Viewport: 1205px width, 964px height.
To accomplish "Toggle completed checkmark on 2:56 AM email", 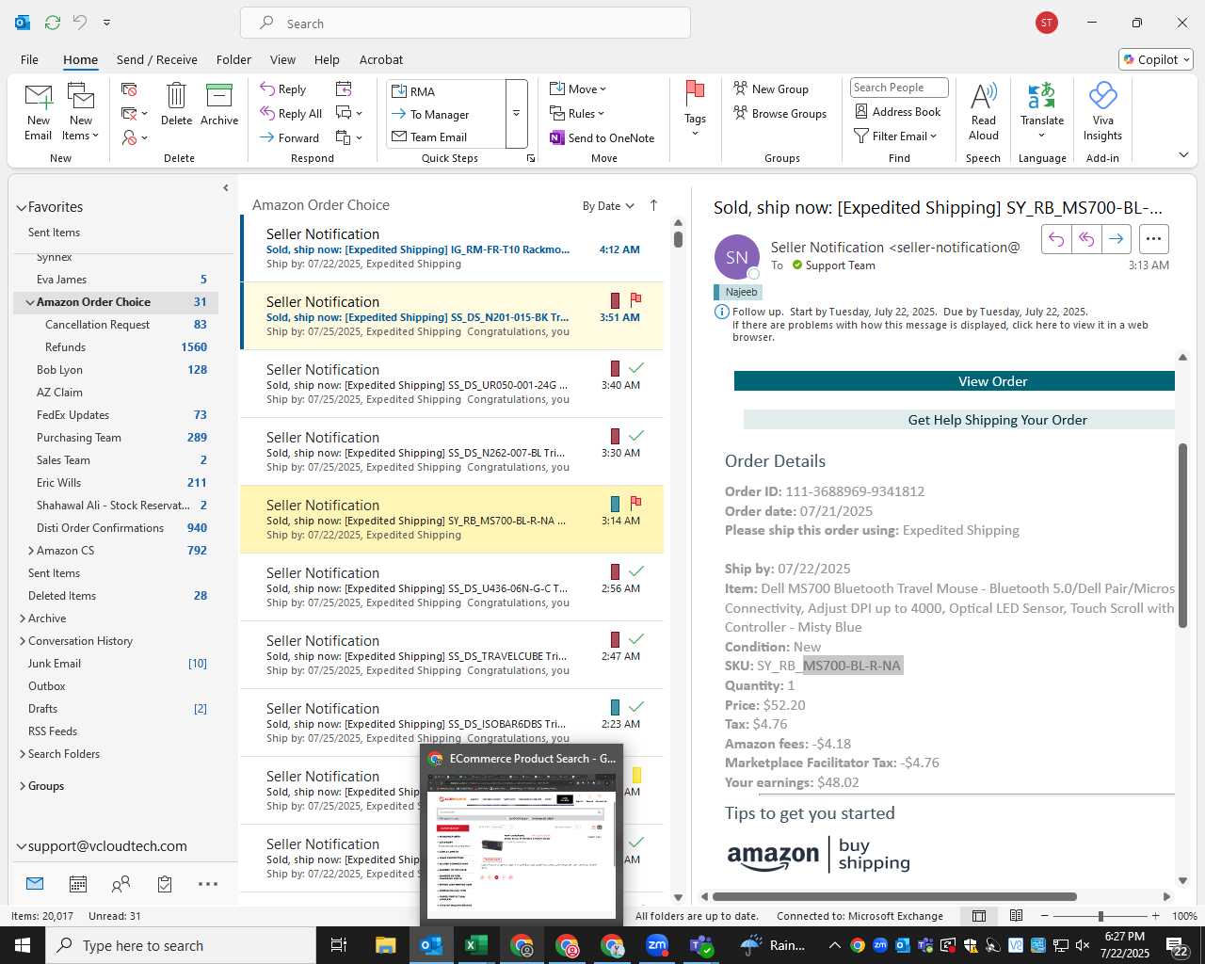I will 636,571.
